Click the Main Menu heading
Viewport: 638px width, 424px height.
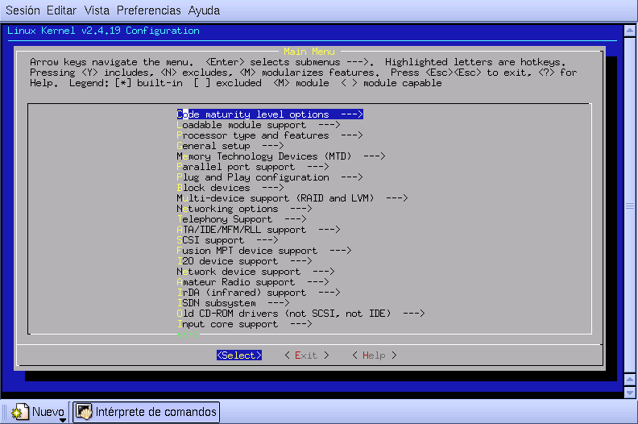(x=309, y=52)
